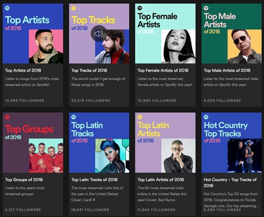
Task: Click the speaker icon on Top Tracks cover
Action: tap(99, 34)
